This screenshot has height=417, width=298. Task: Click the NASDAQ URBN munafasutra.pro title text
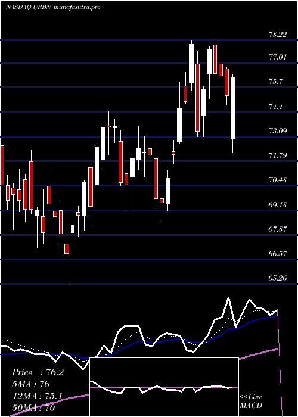(53, 7)
